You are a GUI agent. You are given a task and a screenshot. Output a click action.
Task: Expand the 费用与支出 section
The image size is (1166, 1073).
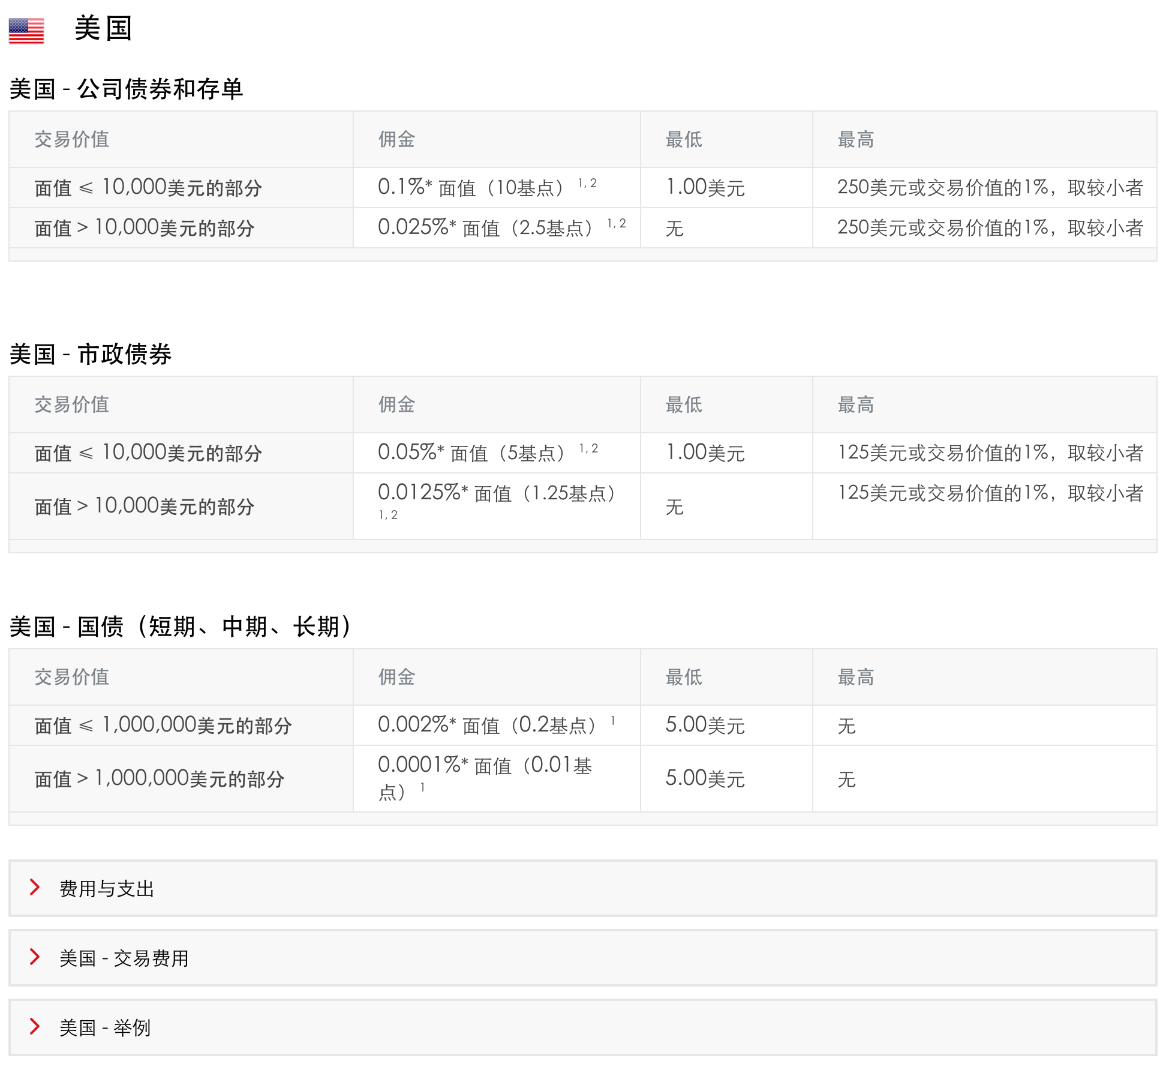(107, 888)
